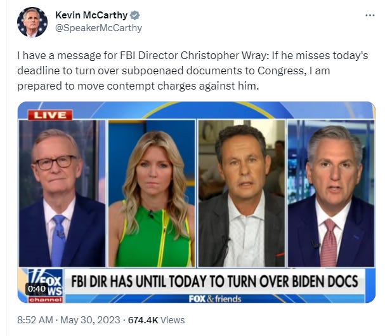This screenshot has height=336, width=385.
Task: Click the 0:40 video duration badge
Action: [x=37, y=288]
